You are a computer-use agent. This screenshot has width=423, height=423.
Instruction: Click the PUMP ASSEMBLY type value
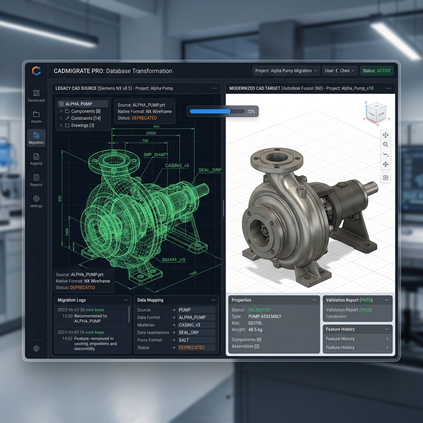265,316
